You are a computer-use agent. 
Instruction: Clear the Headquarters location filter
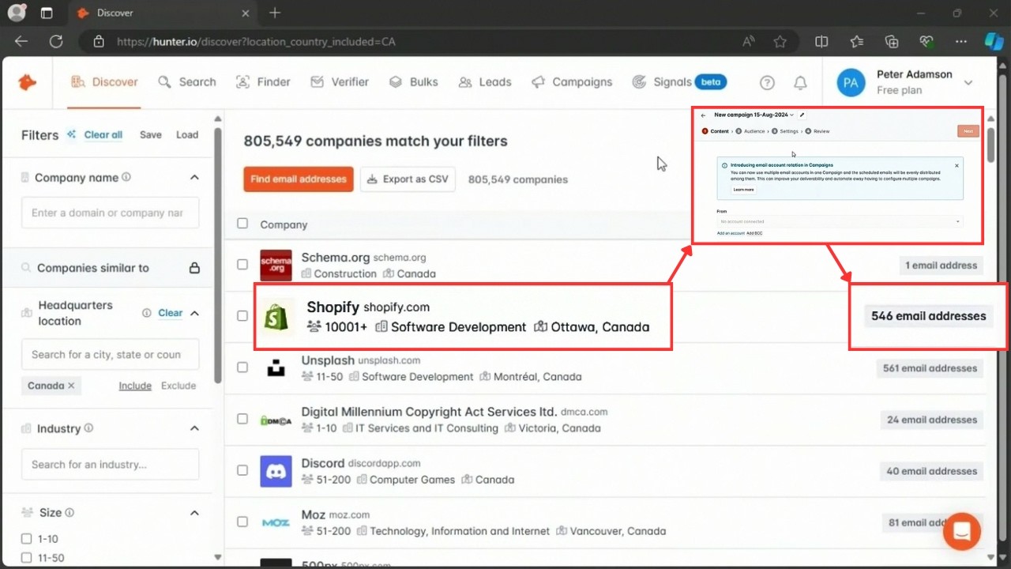170,313
